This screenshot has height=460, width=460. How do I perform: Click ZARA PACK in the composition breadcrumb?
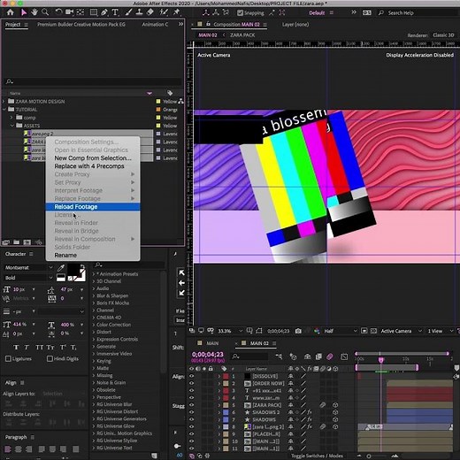pos(242,35)
